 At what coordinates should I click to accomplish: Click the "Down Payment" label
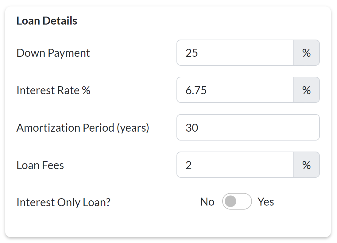tap(53, 53)
